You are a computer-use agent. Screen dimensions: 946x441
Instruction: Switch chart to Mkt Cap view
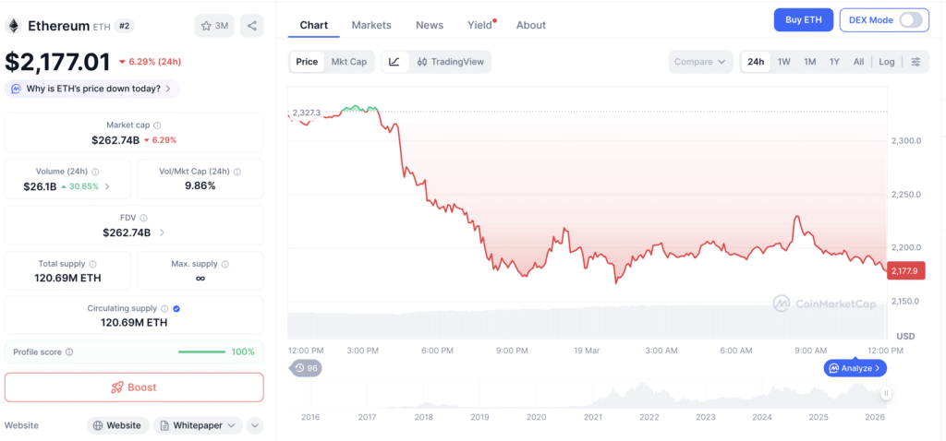(349, 62)
